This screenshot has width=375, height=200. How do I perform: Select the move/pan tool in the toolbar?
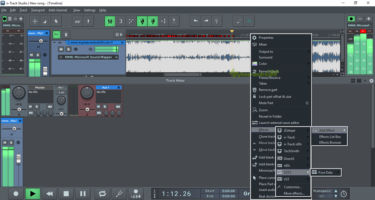35,21
